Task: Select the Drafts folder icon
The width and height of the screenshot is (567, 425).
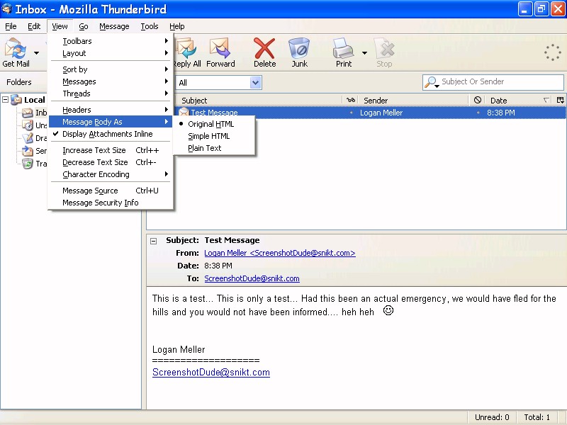Action: [28, 138]
